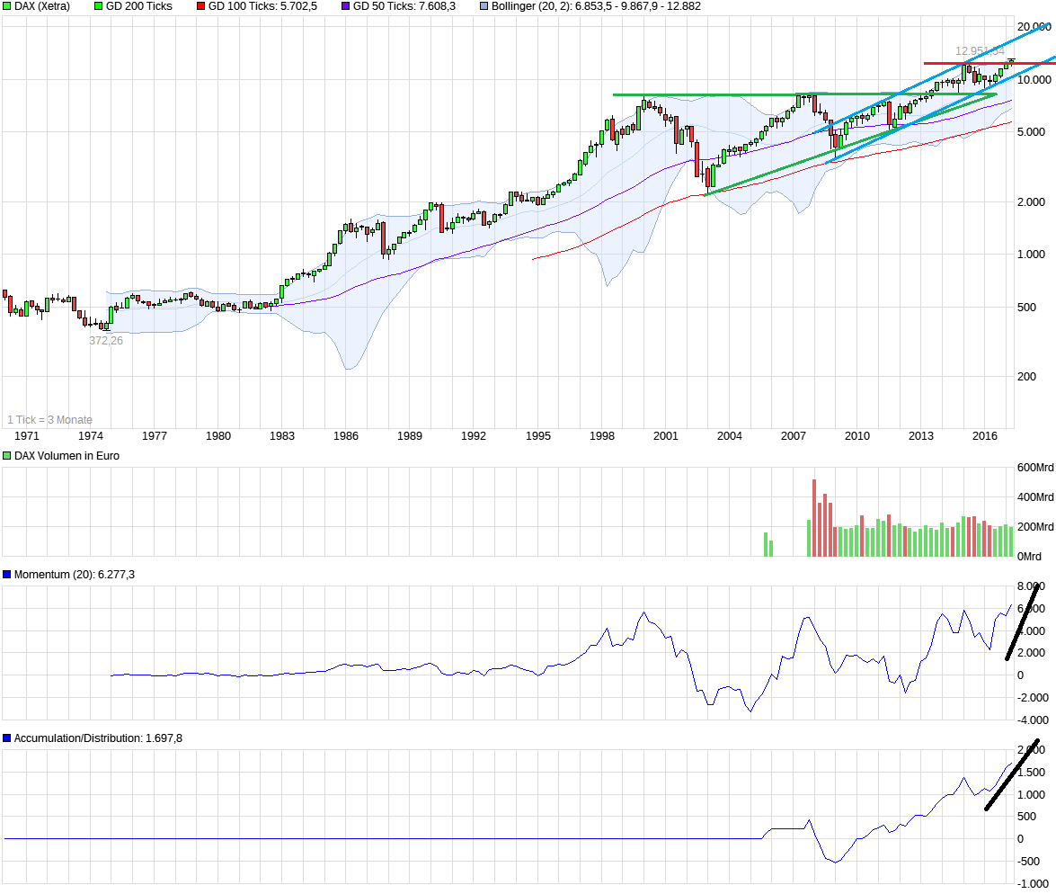Click the 2001 year label on axis
This screenshot has width=1056, height=894.
(x=666, y=435)
